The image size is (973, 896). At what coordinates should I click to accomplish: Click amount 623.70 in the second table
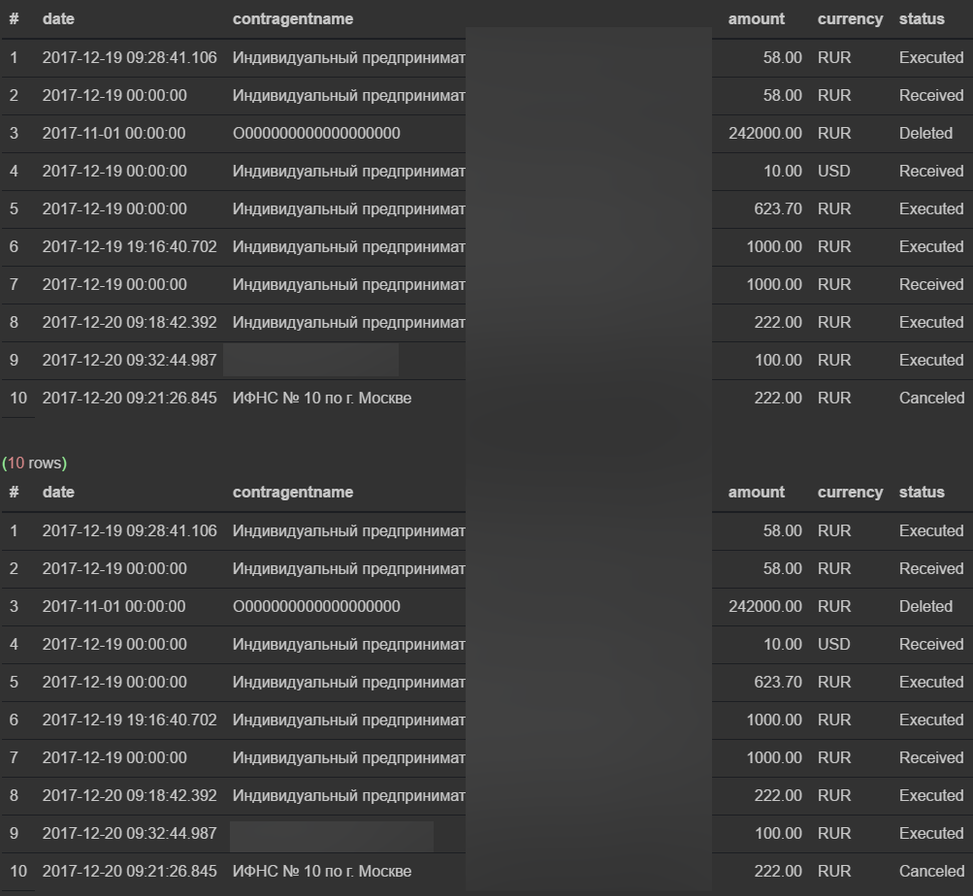pos(778,683)
